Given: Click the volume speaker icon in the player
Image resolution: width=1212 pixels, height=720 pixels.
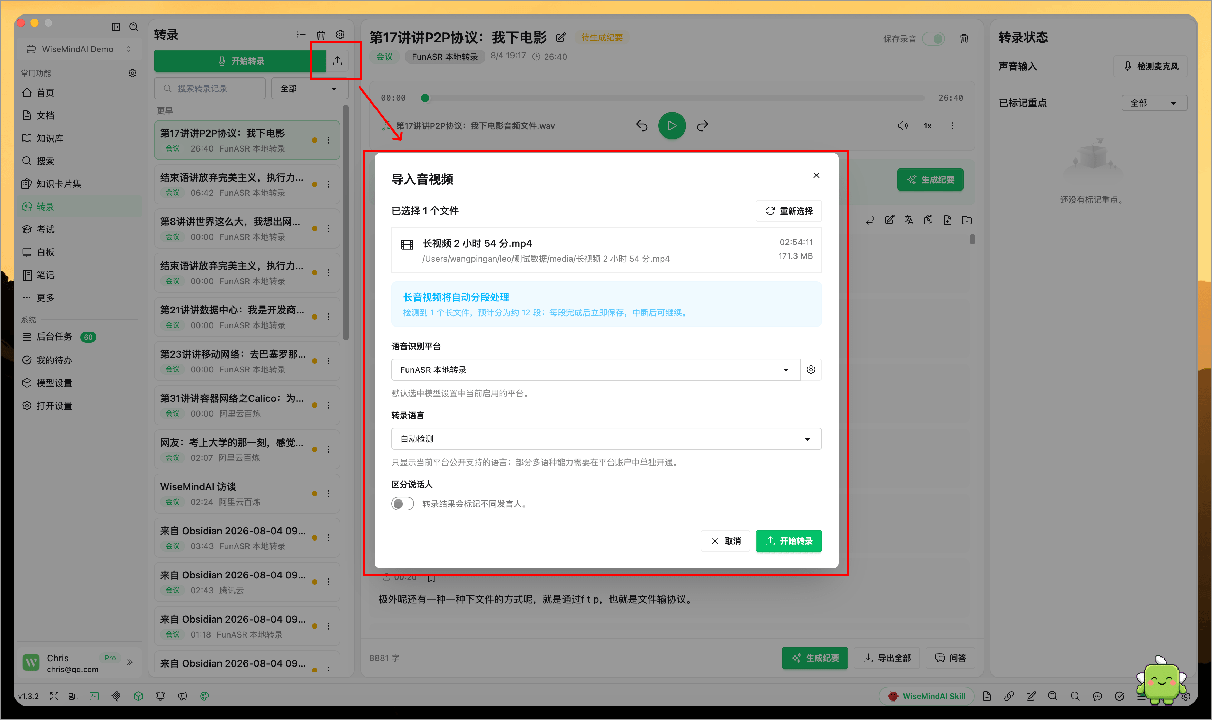Looking at the screenshot, I should [902, 126].
